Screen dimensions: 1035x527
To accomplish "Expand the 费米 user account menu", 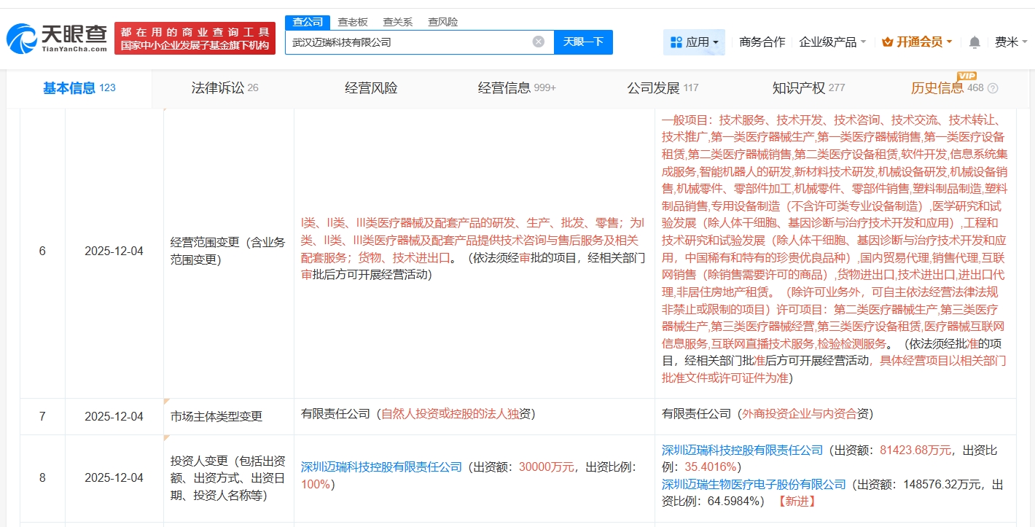I will pos(1010,42).
